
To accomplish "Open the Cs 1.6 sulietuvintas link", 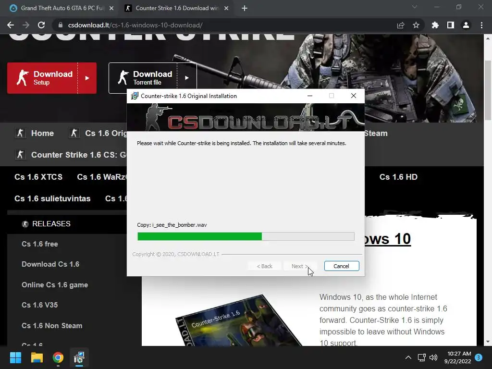I will pyautogui.click(x=52, y=198).
